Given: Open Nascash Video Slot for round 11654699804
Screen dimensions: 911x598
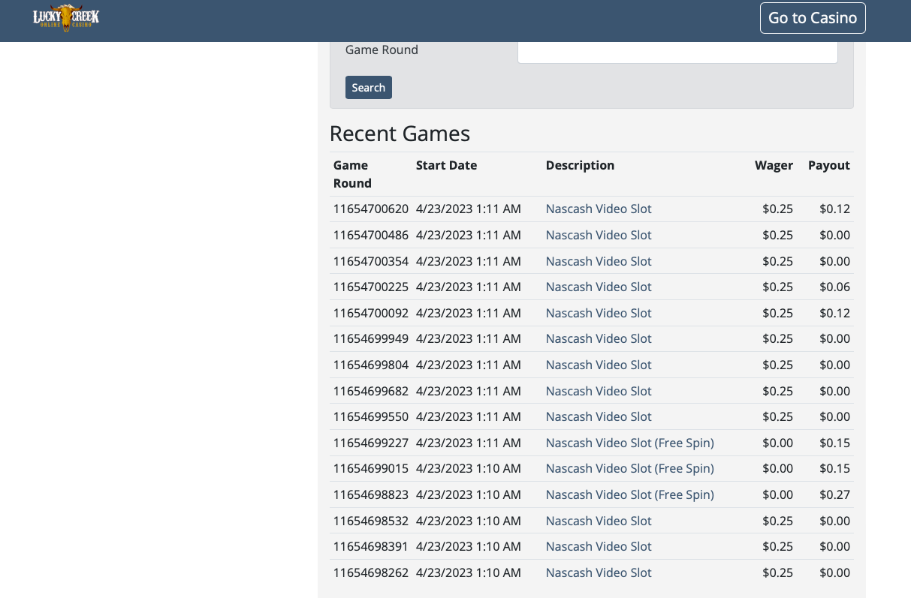Looking at the screenshot, I should 598,365.
